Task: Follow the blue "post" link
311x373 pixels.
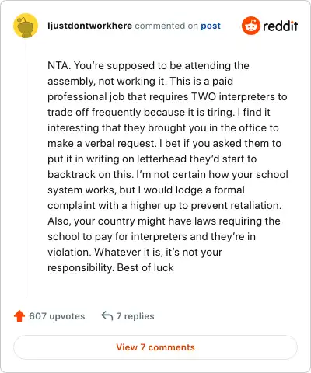Action: pyautogui.click(x=211, y=26)
